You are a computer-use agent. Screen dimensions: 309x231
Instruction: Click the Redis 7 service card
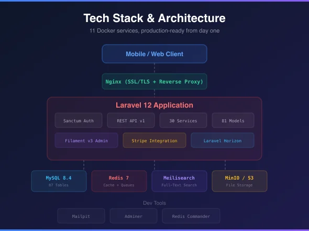(119, 181)
